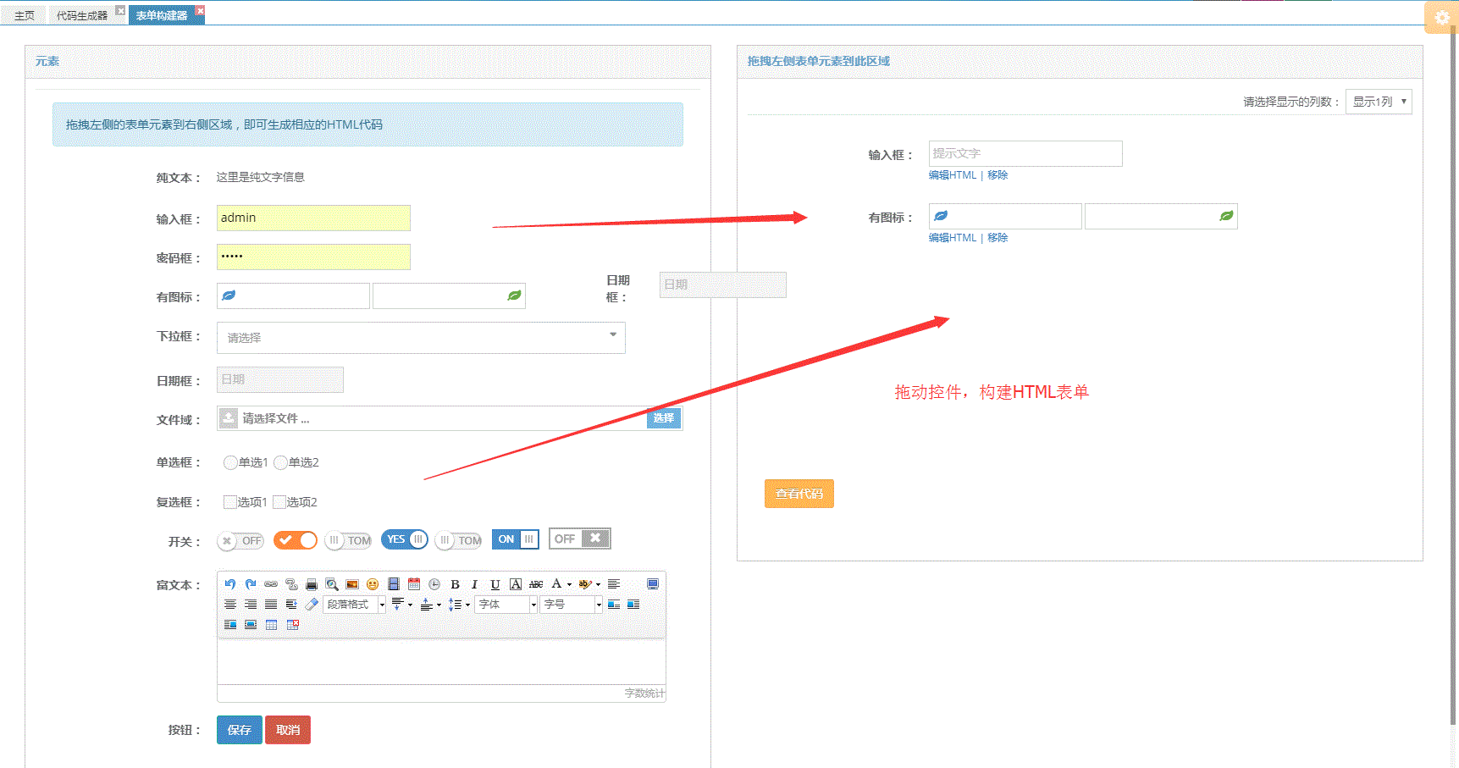The height and width of the screenshot is (768, 1459).
Task: Check the 选项1 checkbox
Action: pos(229,502)
